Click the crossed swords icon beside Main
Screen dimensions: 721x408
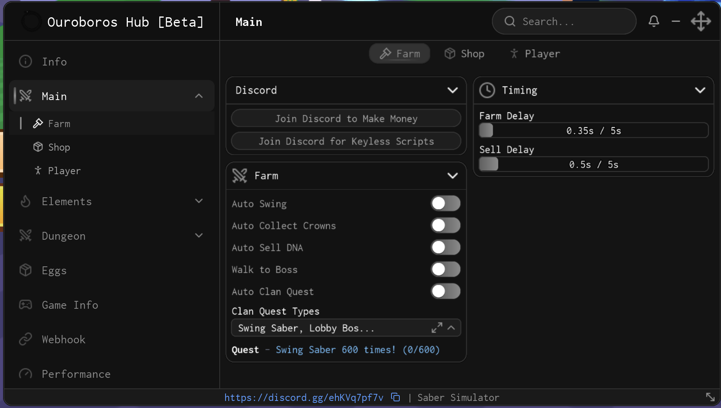(25, 96)
